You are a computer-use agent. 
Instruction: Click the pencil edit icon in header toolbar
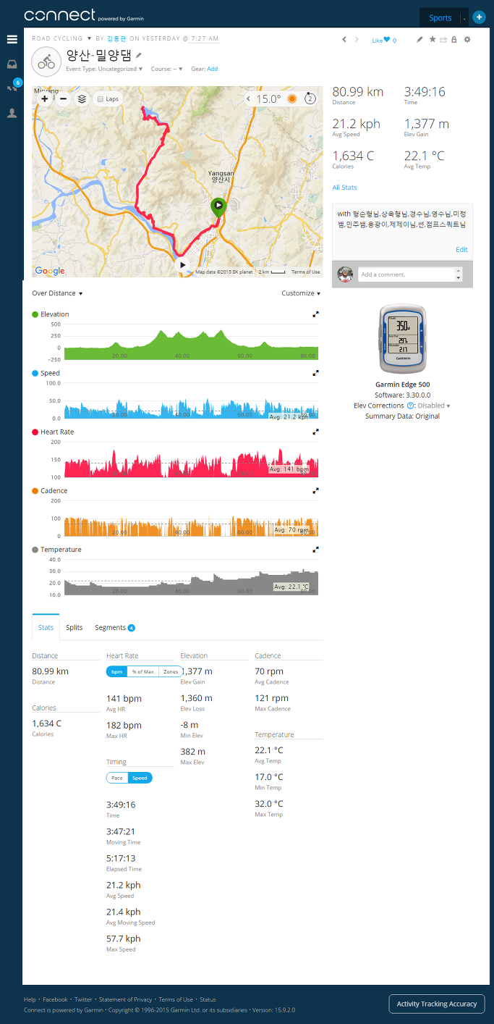pyautogui.click(x=420, y=40)
